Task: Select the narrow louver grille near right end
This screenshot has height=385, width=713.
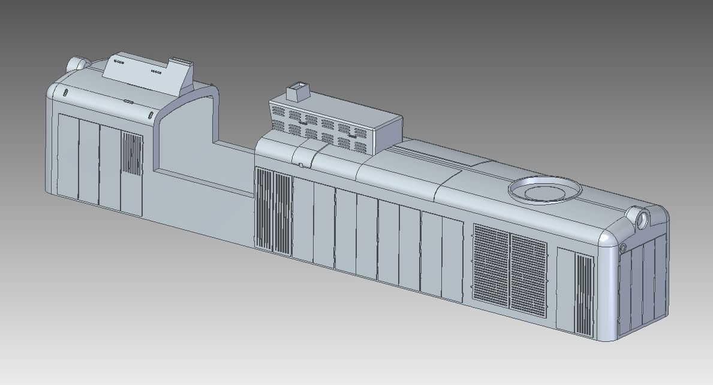Action: coord(584,295)
